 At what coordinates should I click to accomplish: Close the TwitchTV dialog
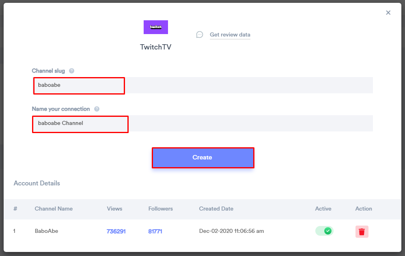coord(388,13)
